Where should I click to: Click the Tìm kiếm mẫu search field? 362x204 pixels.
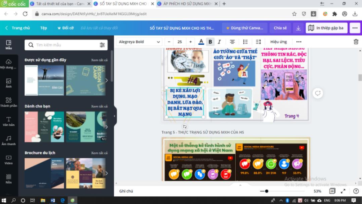pos(67,45)
